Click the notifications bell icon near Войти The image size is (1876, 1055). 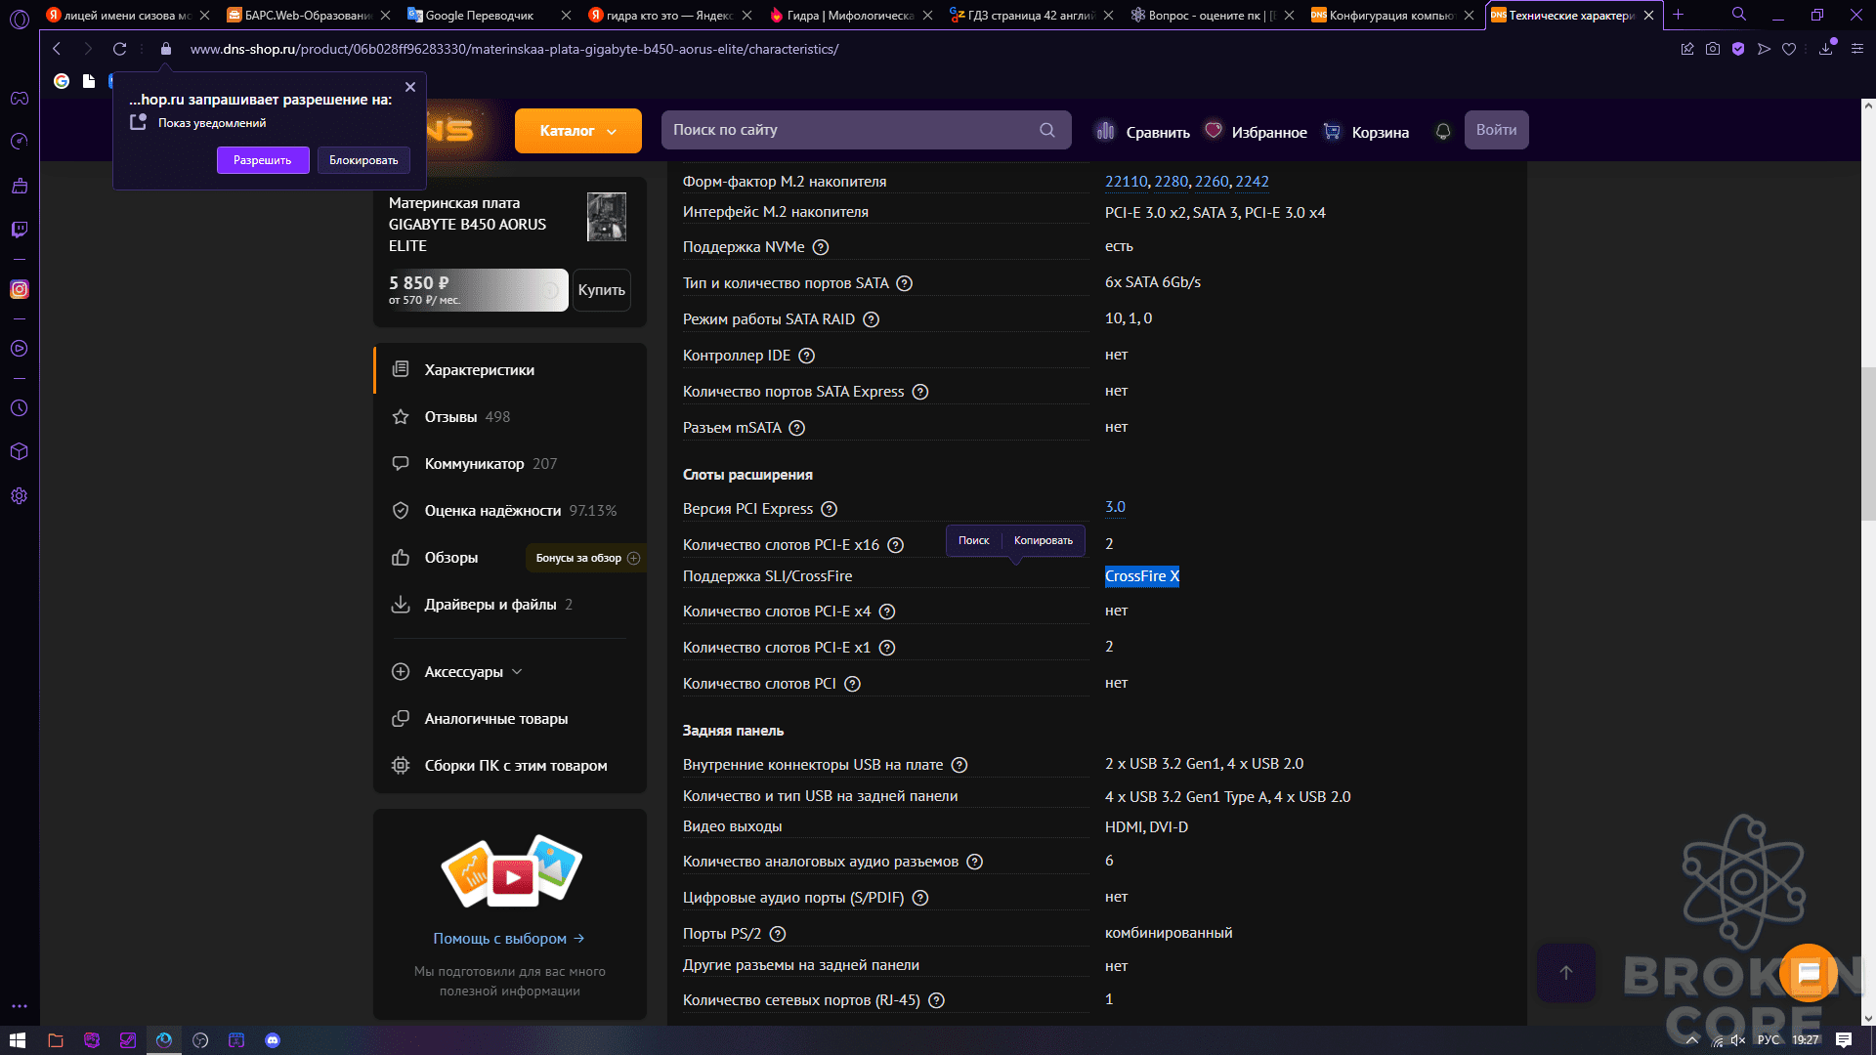pyautogui.click(x=1443, y=131)
